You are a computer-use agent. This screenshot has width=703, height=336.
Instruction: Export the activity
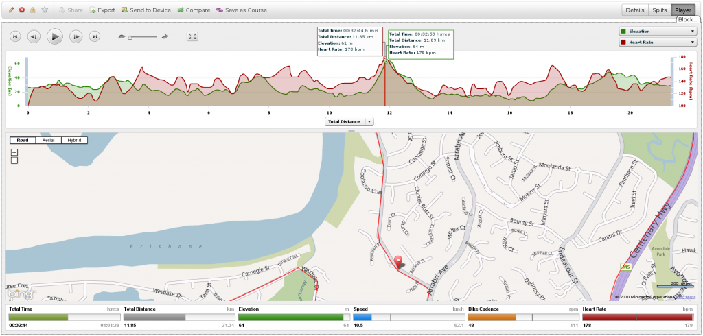coord(102,10)
